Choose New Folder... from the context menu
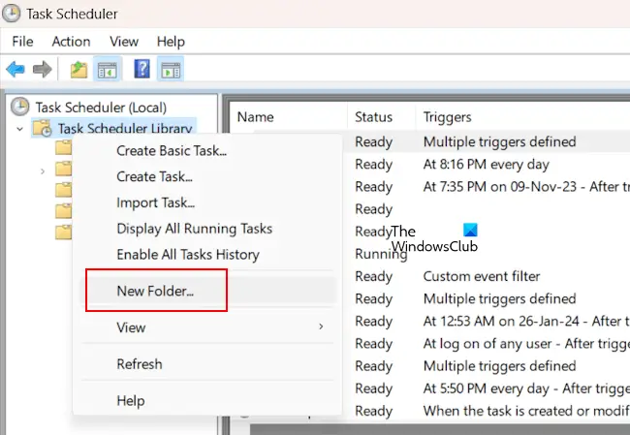 (x=155, y=291)
